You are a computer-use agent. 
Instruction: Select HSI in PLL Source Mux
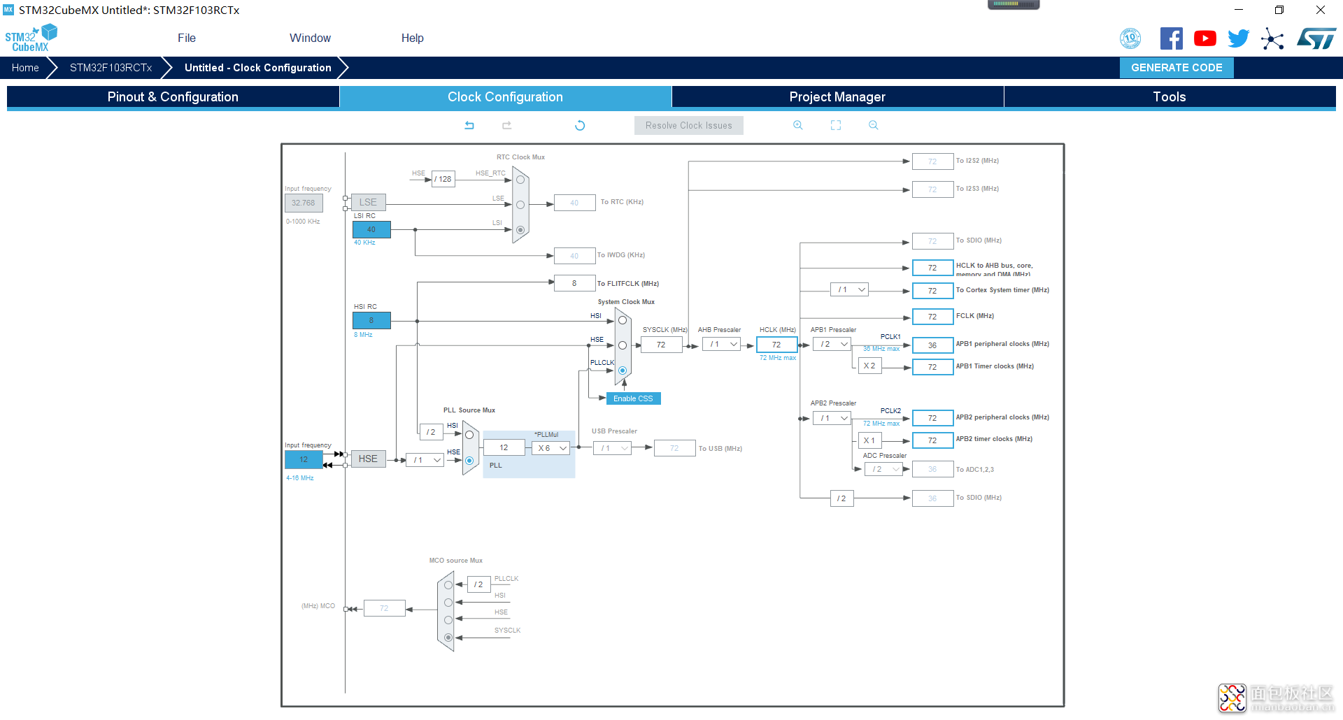(x=469, y=435)
